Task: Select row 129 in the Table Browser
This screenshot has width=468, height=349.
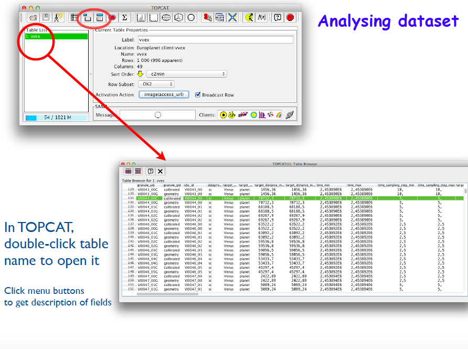Action: point(293,189)
